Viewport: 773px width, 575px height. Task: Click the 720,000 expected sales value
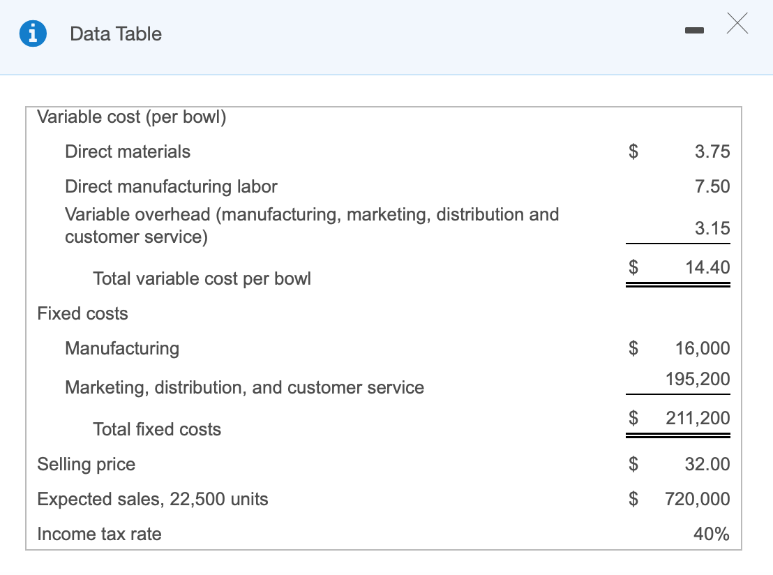tap(697, 499)
